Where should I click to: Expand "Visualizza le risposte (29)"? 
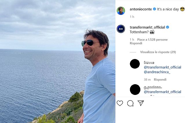tap(158, 52)
